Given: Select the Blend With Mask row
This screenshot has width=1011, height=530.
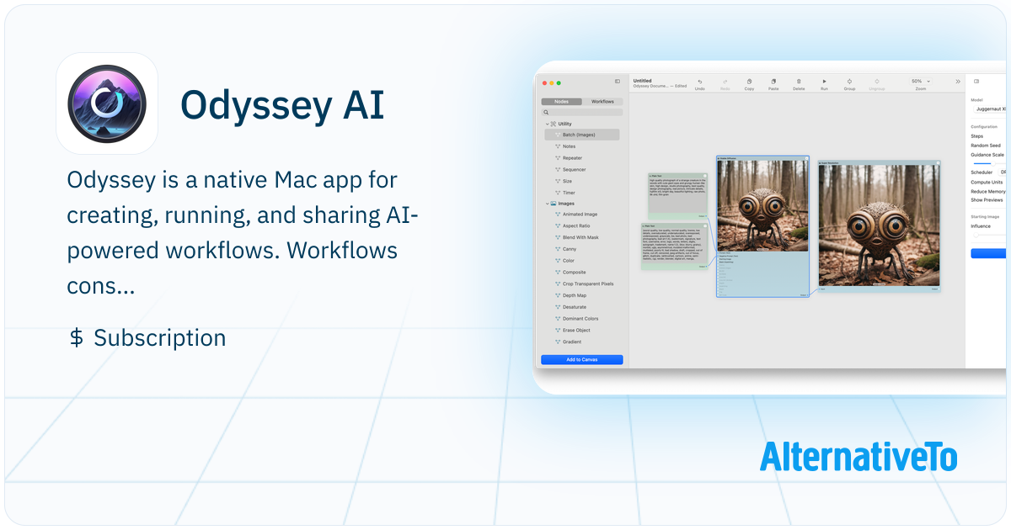Looking at the screenshot, I should pyautogui.click(x=582, y=237).
